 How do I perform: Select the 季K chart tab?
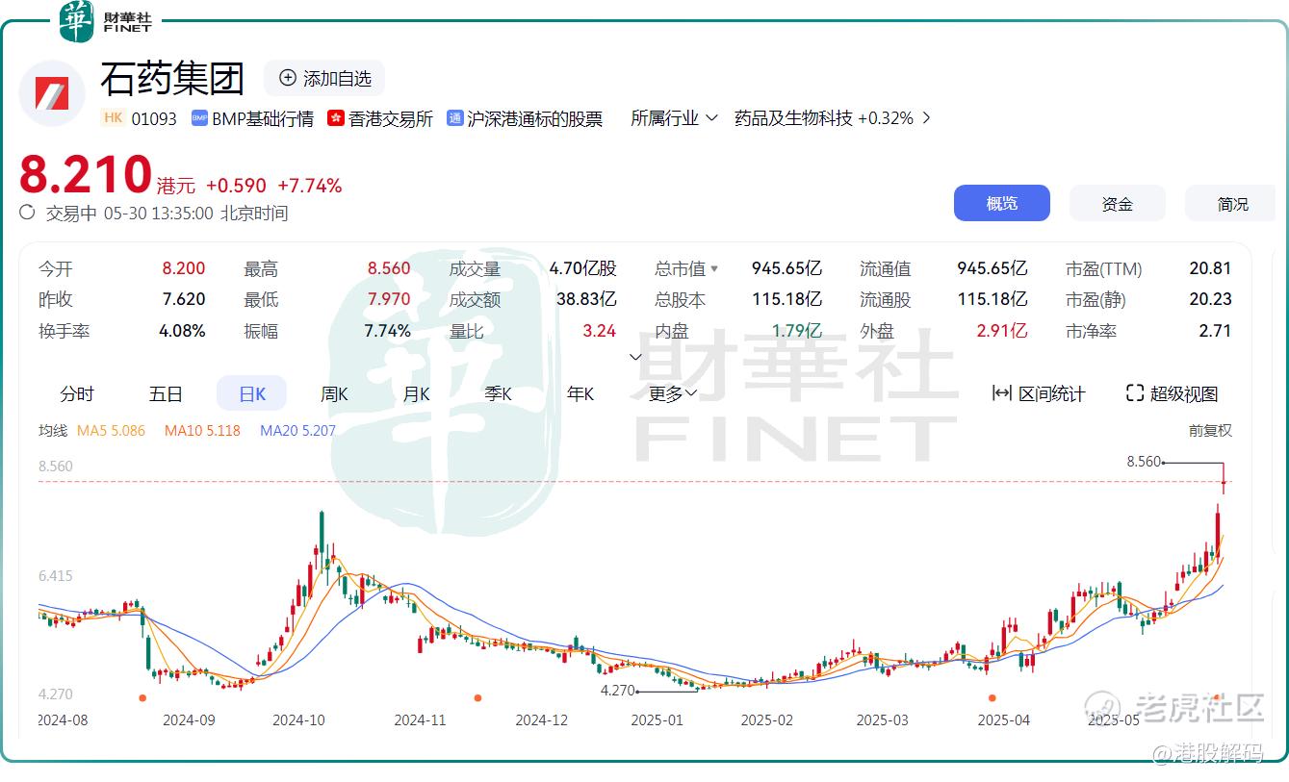pyautogui.click(x=498, y=393)
